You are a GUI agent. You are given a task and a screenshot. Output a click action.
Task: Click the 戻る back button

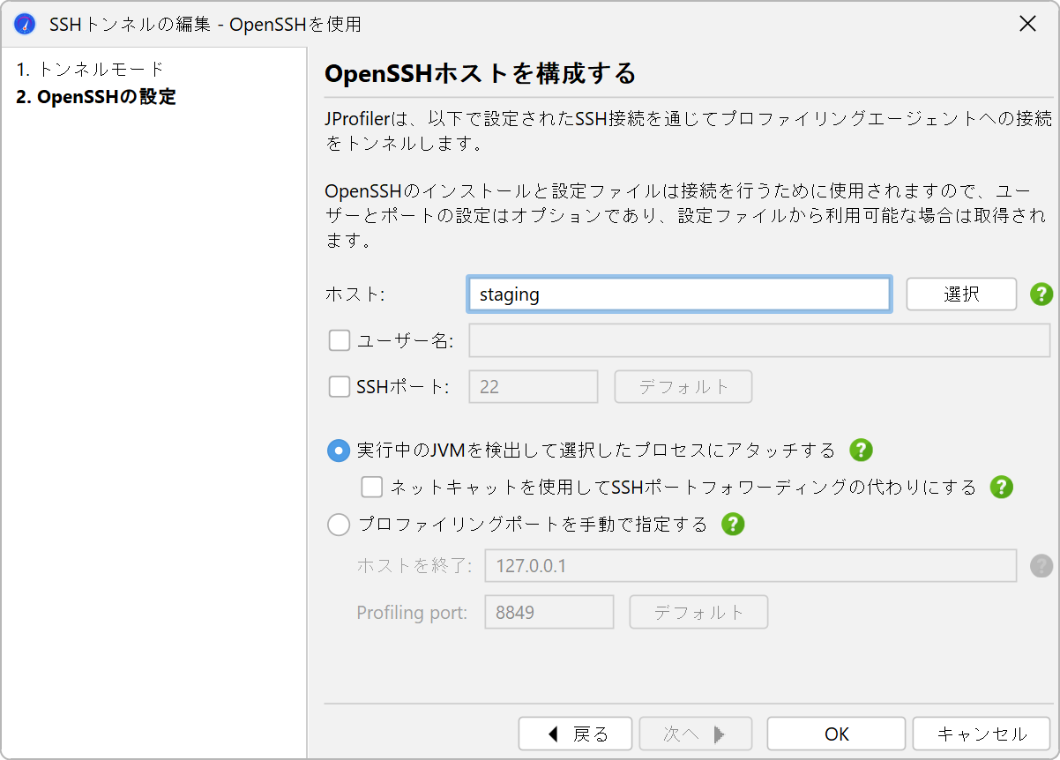coord(575,734)
